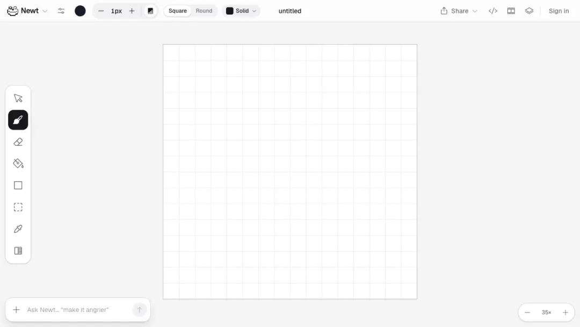
Task: Send the Ask Newt prompt
Action: 140,310
